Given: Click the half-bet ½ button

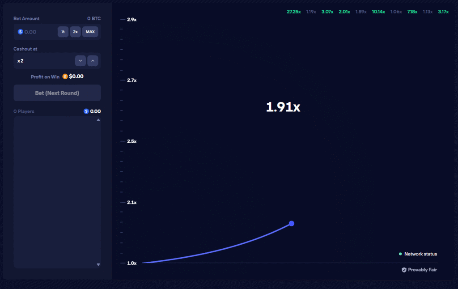Looking at the screenshot, I should tap(63, 32).
